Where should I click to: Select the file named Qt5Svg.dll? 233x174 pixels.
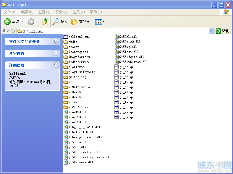[126, 47]
